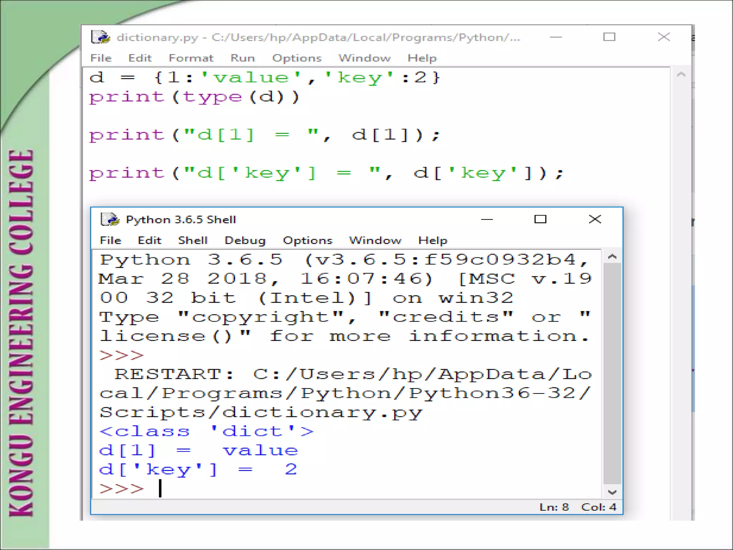
Task: Click shell scrollbar down arrow
Action: point(612,492)
